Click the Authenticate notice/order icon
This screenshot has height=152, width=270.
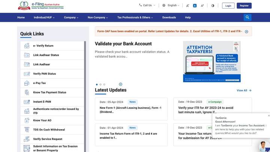tap(27, 111)
